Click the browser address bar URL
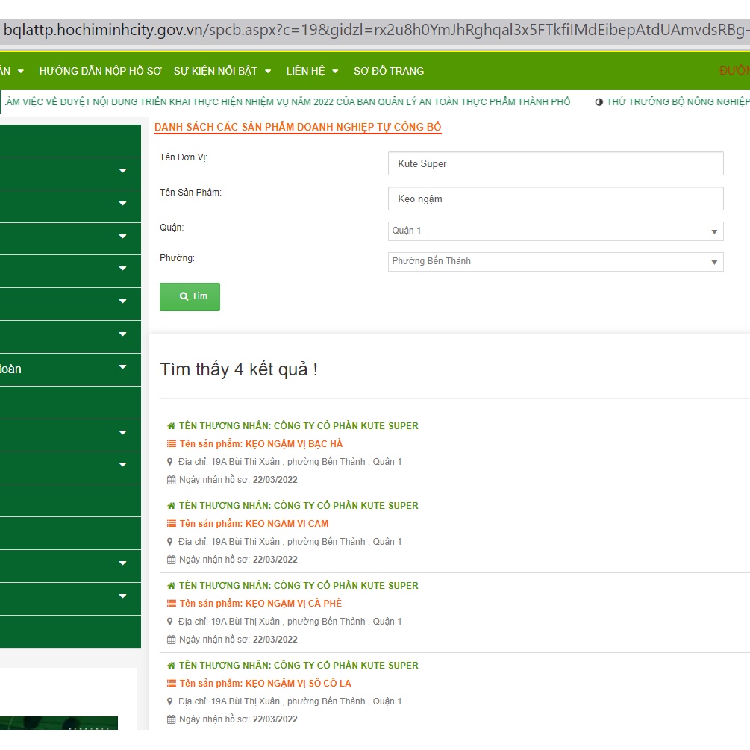This screenshot has height=750, width=750. 375,31
